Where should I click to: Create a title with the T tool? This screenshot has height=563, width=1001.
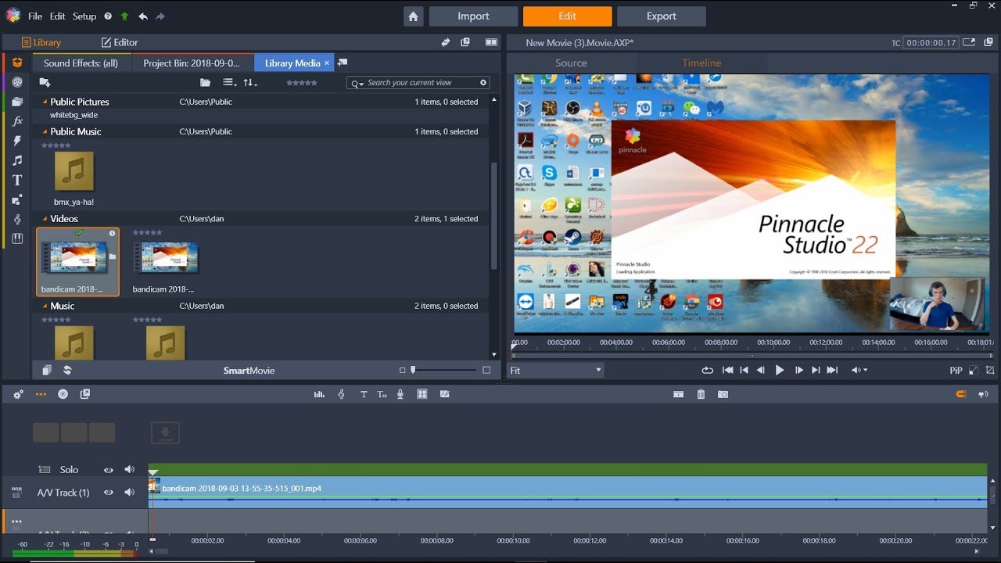tap(364, 394)
